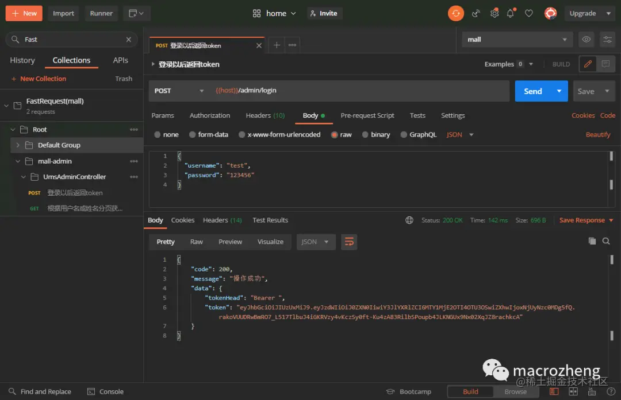Switch to the APIs tab
621x400 pixels.
[x=120, y=60]
